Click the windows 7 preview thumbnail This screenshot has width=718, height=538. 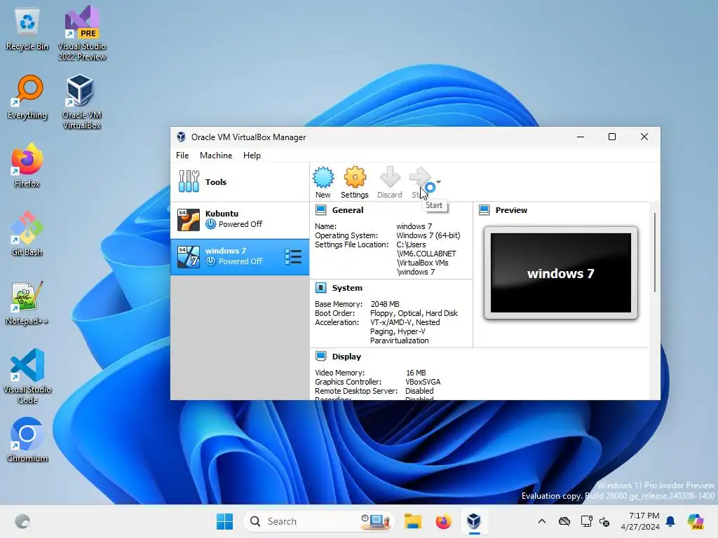coord(560,273)
